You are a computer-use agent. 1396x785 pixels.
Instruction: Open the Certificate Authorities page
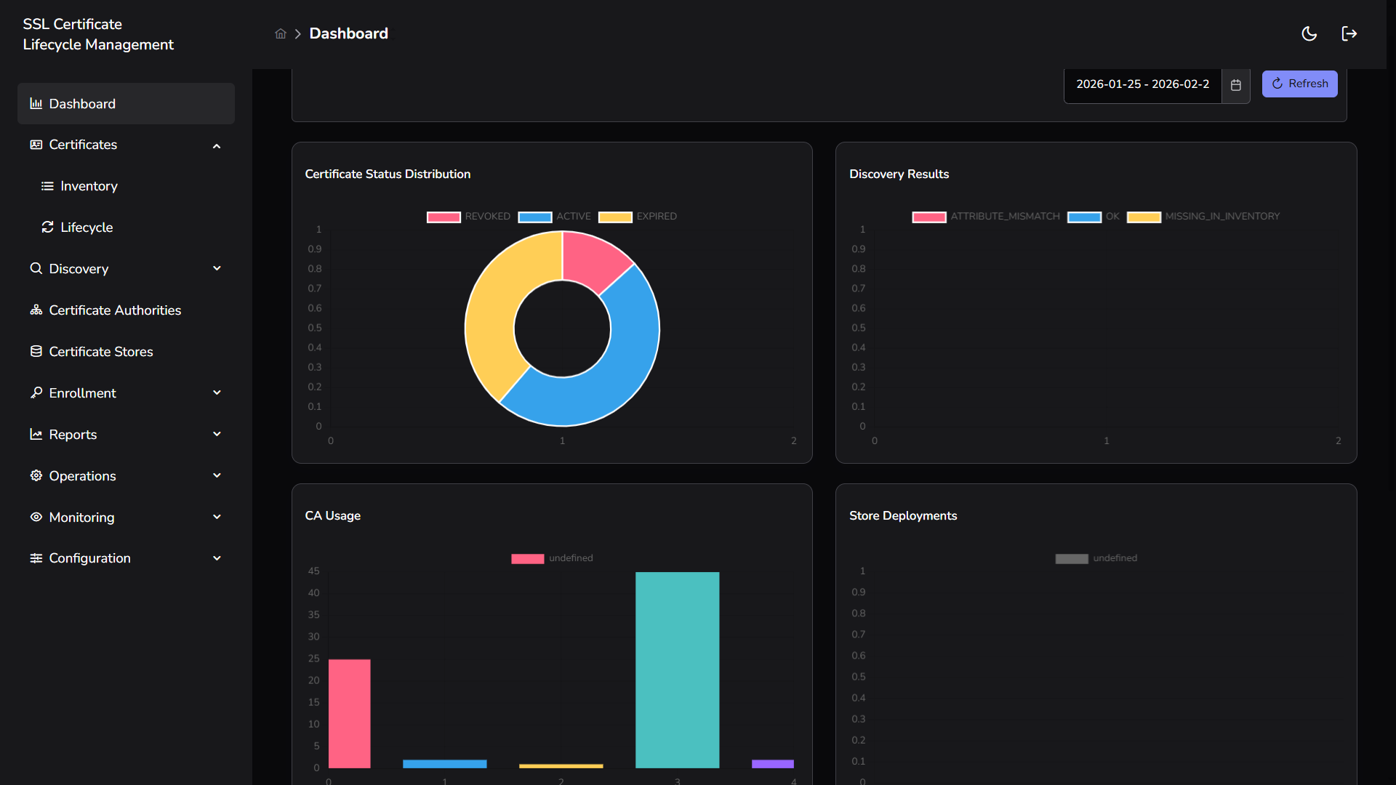tap(115, 310)
